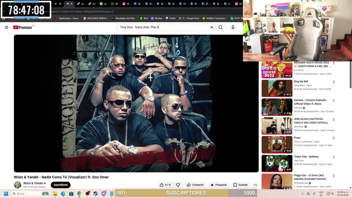
Task: Open Discord from taskbar
Action: 104,194
